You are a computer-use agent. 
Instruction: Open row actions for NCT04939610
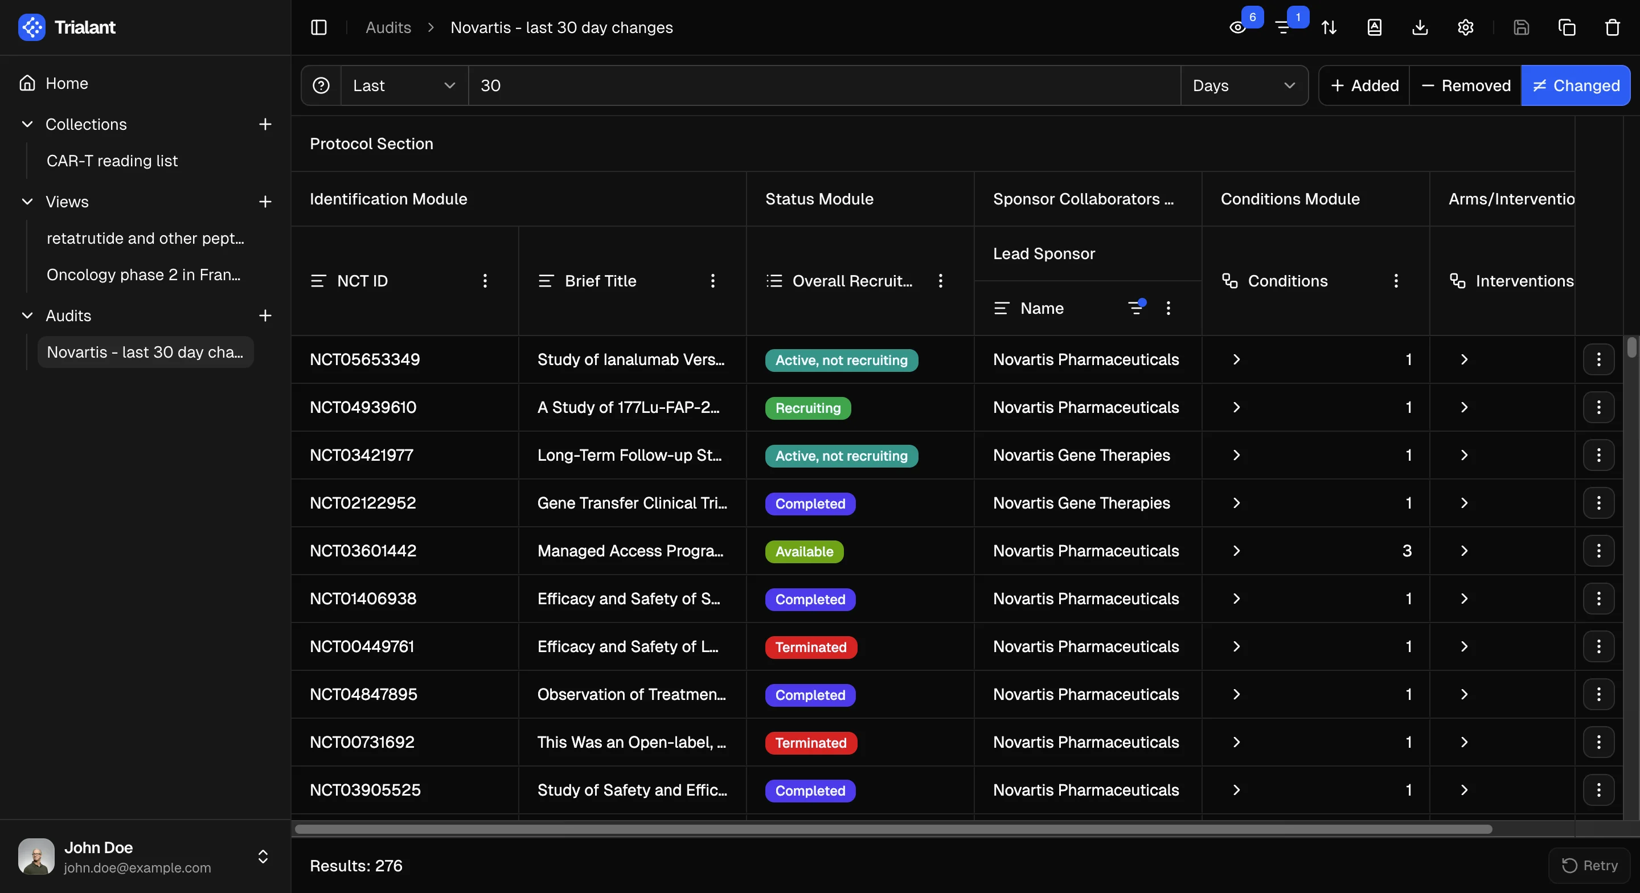tap(1598, 408)
